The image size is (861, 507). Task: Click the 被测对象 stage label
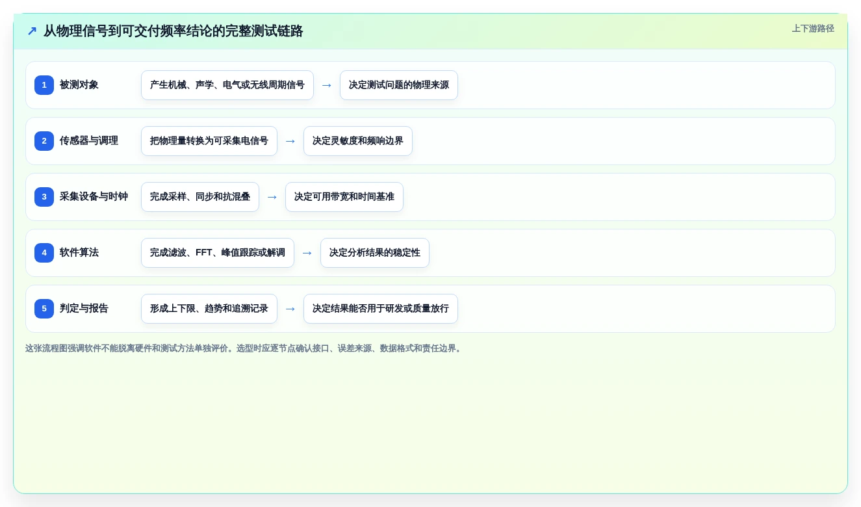[x=79, y=85]
